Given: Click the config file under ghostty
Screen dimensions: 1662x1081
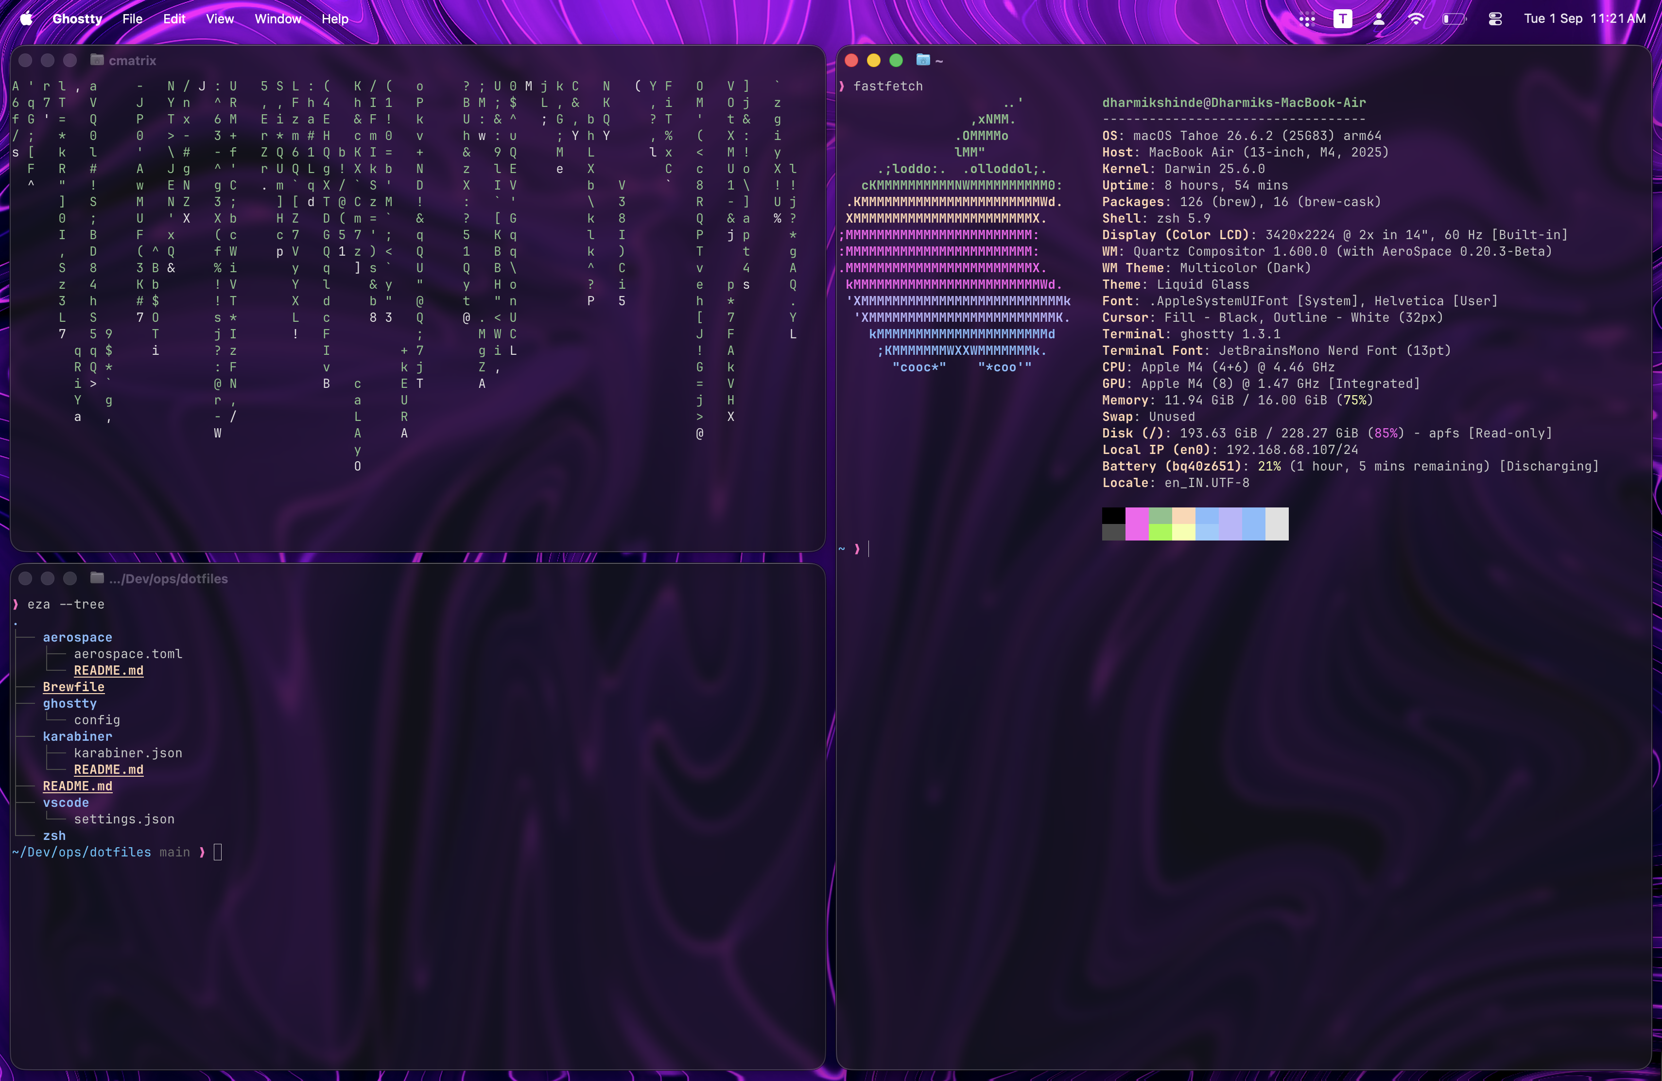Looking at the screenshot, I should [97, 720].
